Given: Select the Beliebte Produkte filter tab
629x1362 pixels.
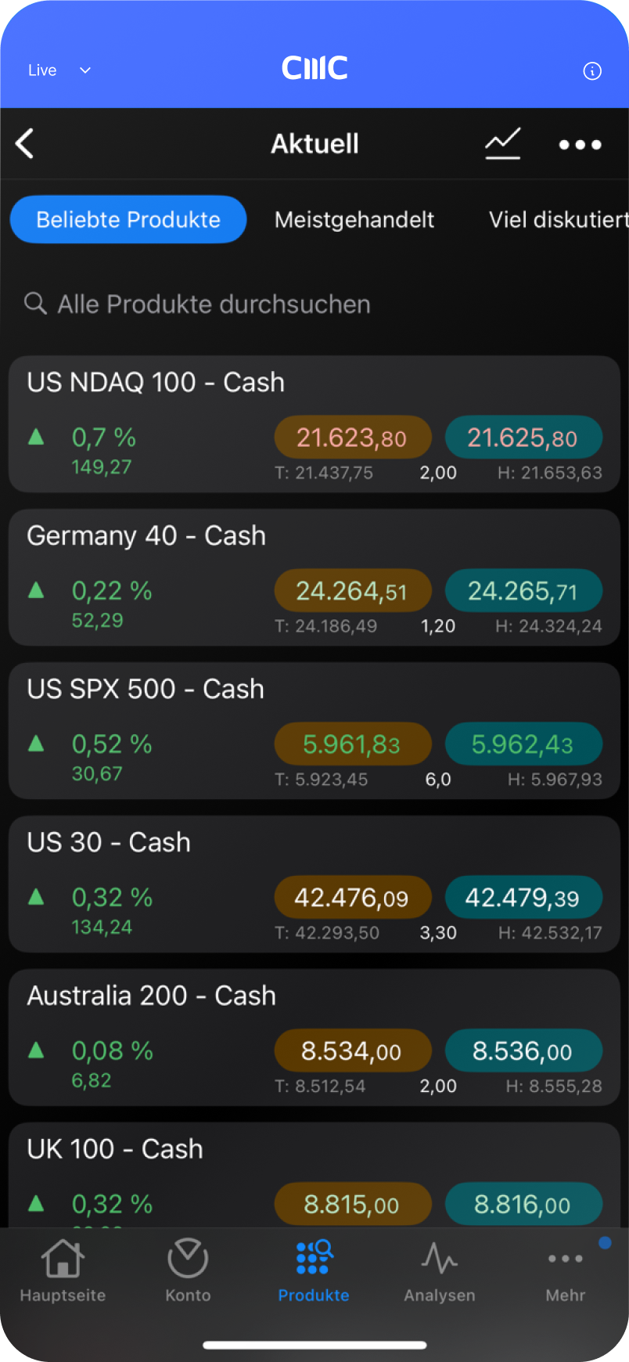Looking at the screenshot, I should tap(128, 220).
